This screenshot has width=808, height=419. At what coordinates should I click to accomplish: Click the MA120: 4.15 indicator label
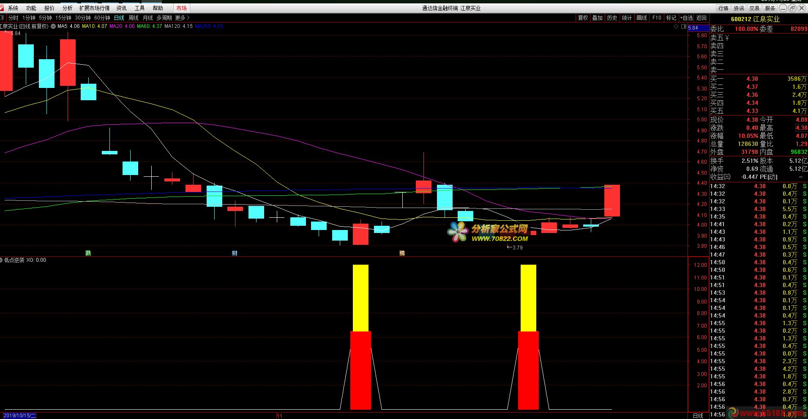[178, 26]
